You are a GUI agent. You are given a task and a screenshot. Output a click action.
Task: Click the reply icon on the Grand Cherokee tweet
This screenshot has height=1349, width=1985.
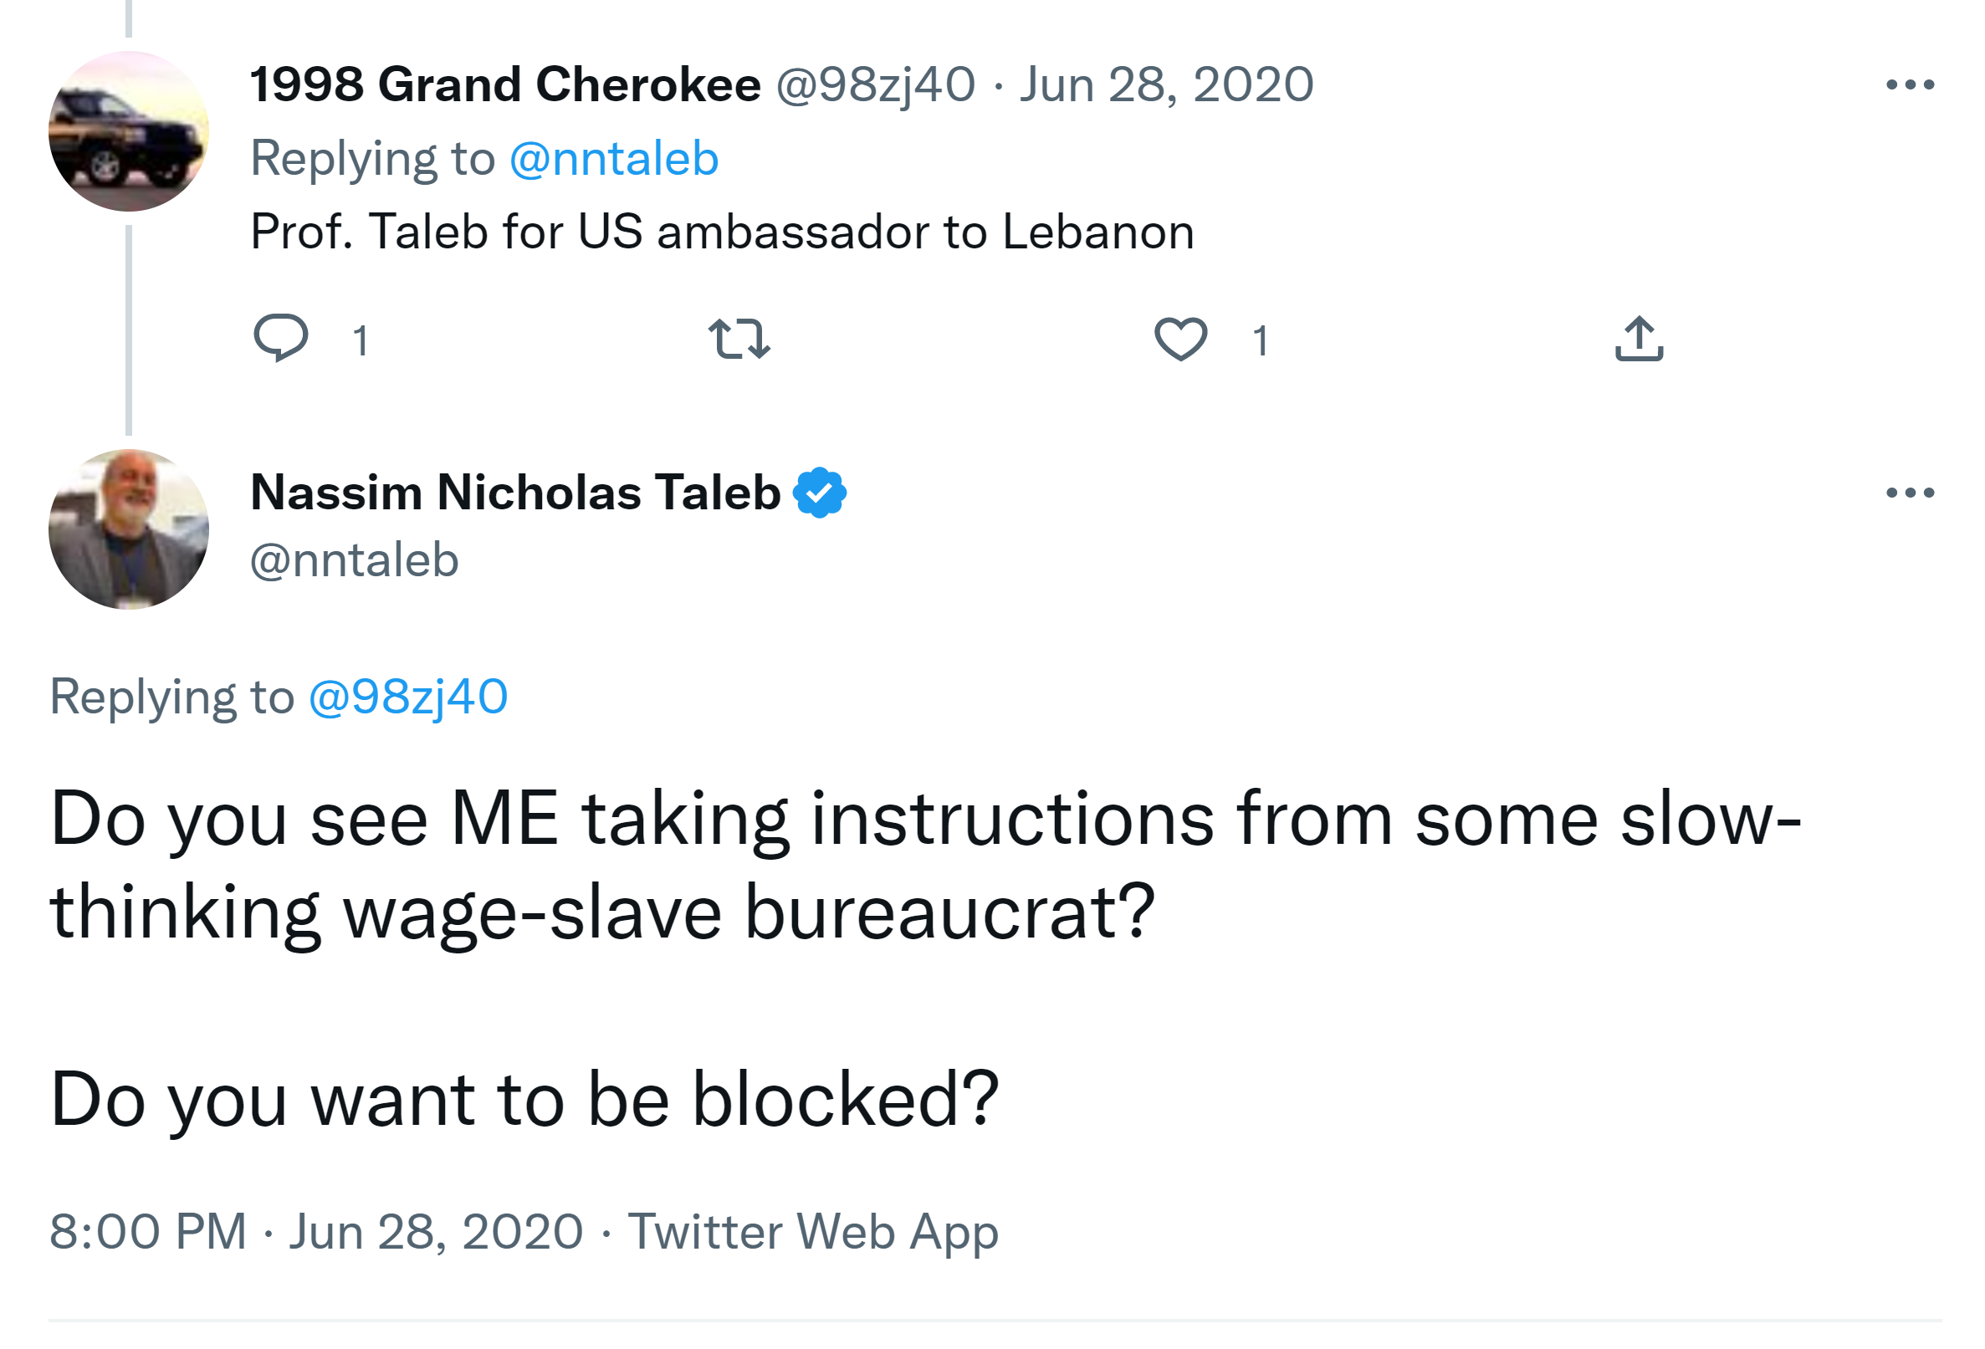click(x=280, y=338)
